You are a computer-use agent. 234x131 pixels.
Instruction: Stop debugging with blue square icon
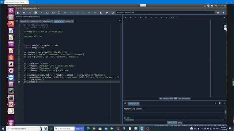pos(95,13)
